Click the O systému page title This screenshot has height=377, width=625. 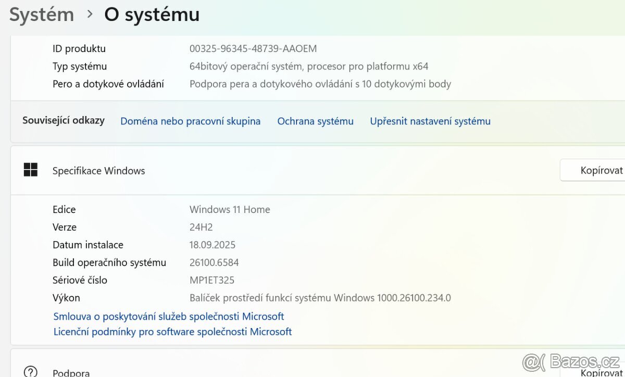tap(152, 15)
